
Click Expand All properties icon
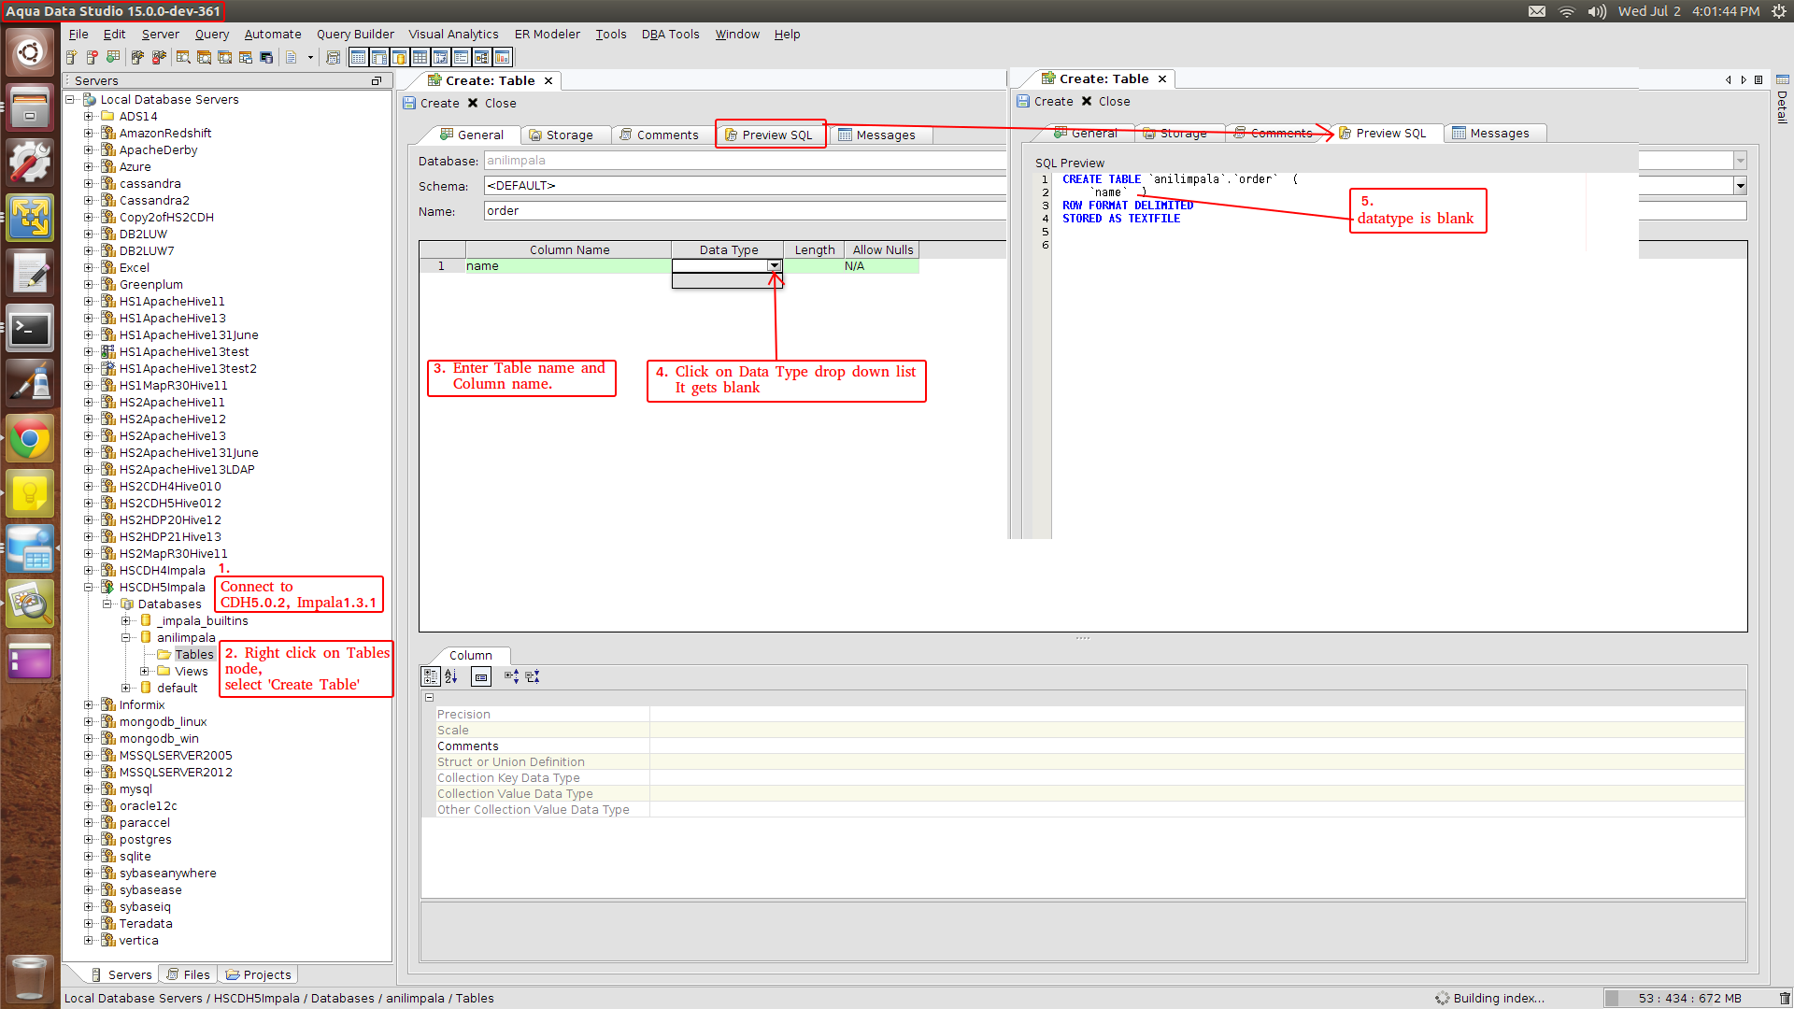(511, 676)
